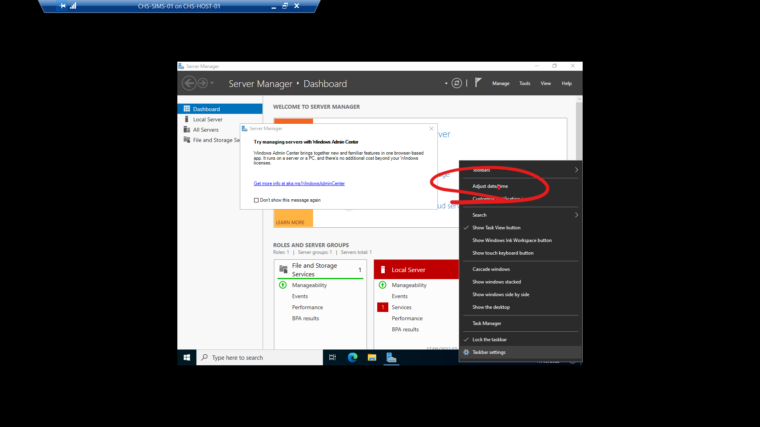
Task: Click the Task View taskbar icon
Action: (x=332, y=357)
